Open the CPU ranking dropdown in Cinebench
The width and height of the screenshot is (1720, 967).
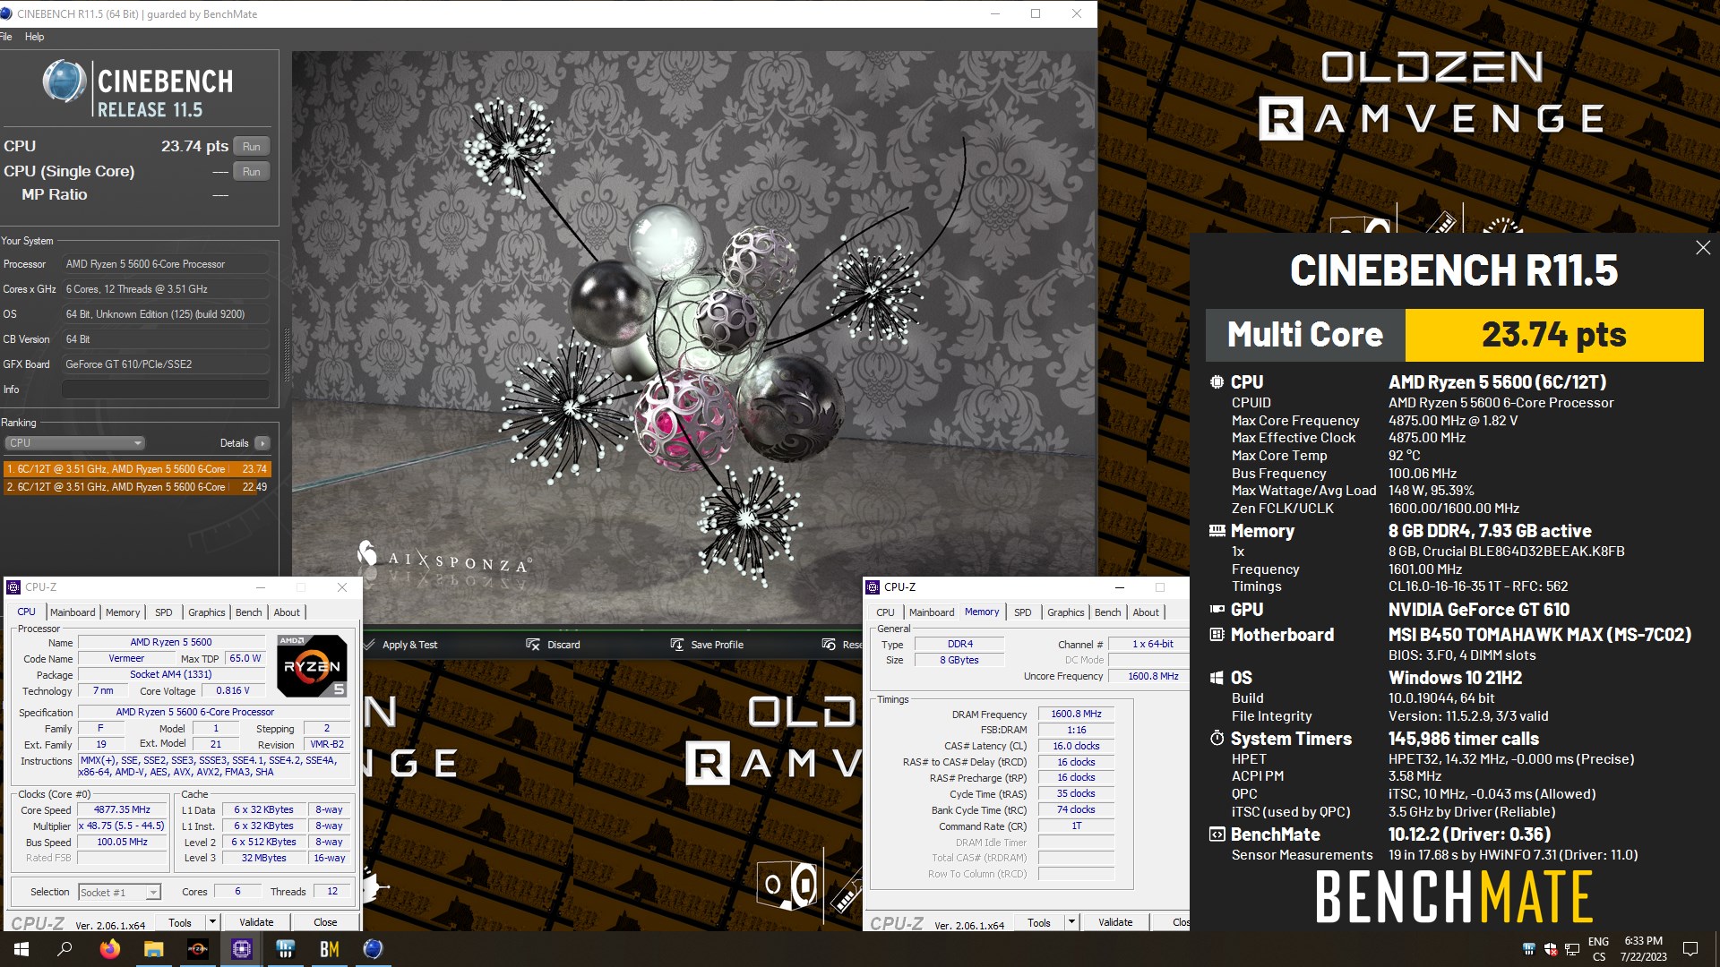coord(74,443)
